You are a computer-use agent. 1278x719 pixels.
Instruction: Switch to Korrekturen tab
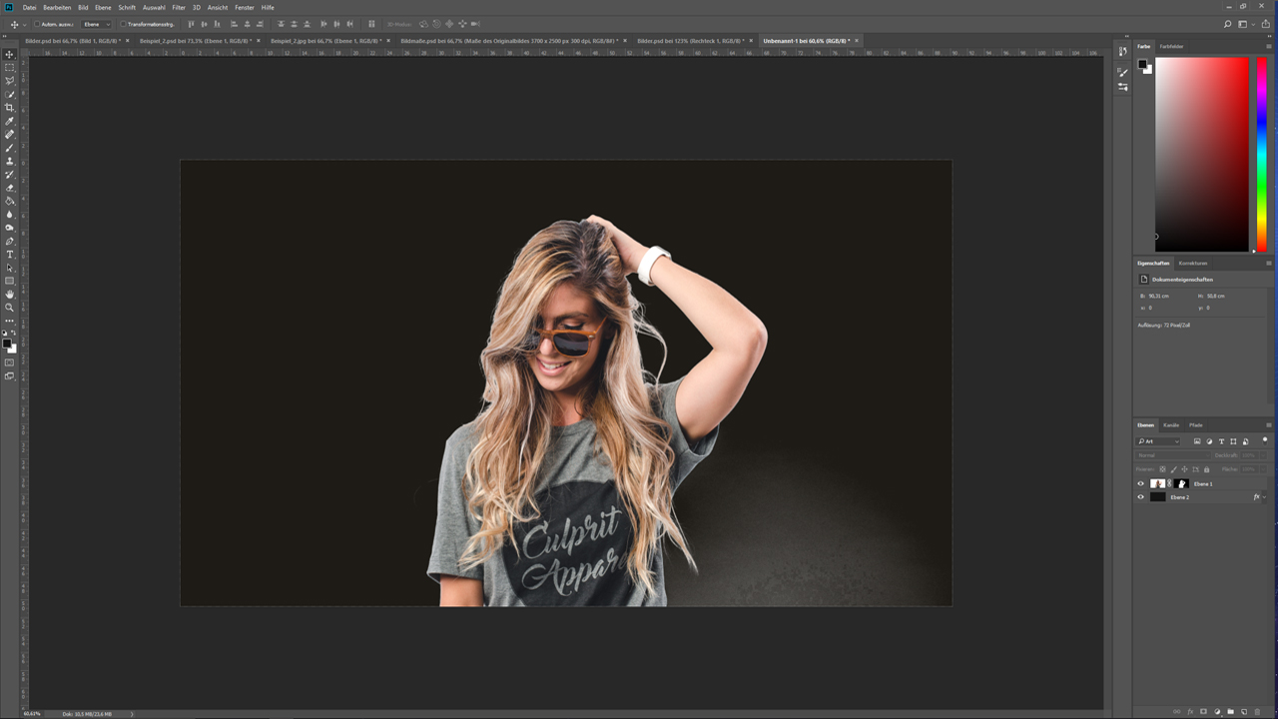[1193, 264]
